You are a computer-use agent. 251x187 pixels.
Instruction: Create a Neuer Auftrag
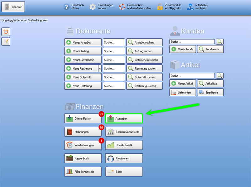(x=83, y=51)
